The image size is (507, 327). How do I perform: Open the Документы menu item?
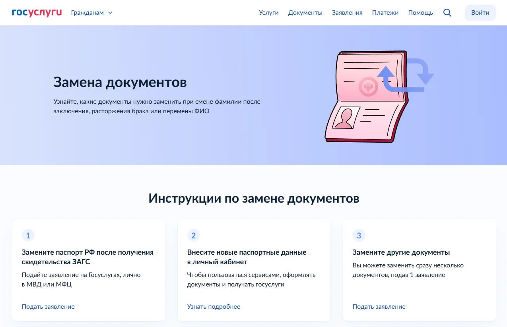pos(305,12)
